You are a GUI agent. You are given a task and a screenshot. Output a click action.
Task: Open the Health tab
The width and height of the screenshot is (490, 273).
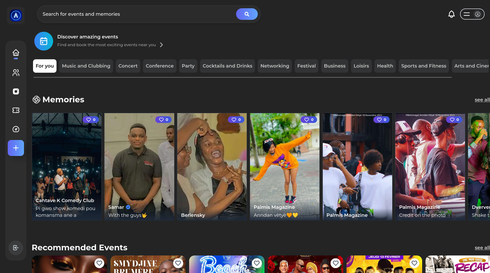click(x=385, y=66)
